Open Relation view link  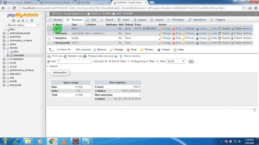pyautogui.click(x=75, y=56)
